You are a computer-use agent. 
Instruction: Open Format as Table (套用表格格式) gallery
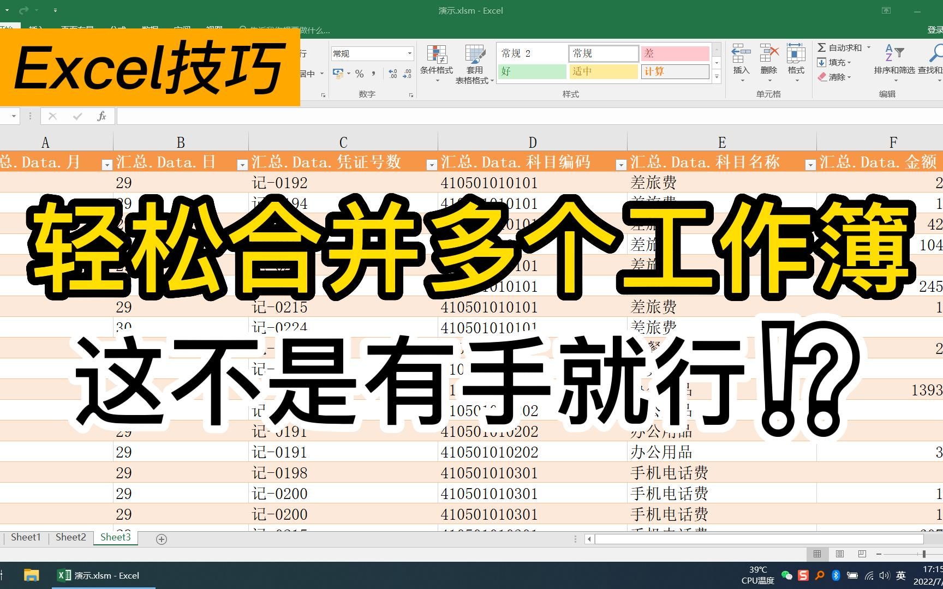point(475,64)
